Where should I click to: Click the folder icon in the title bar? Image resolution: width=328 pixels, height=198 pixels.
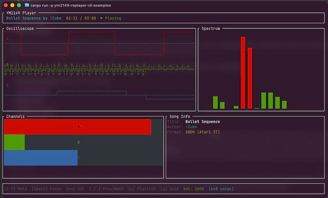(27, 5)
